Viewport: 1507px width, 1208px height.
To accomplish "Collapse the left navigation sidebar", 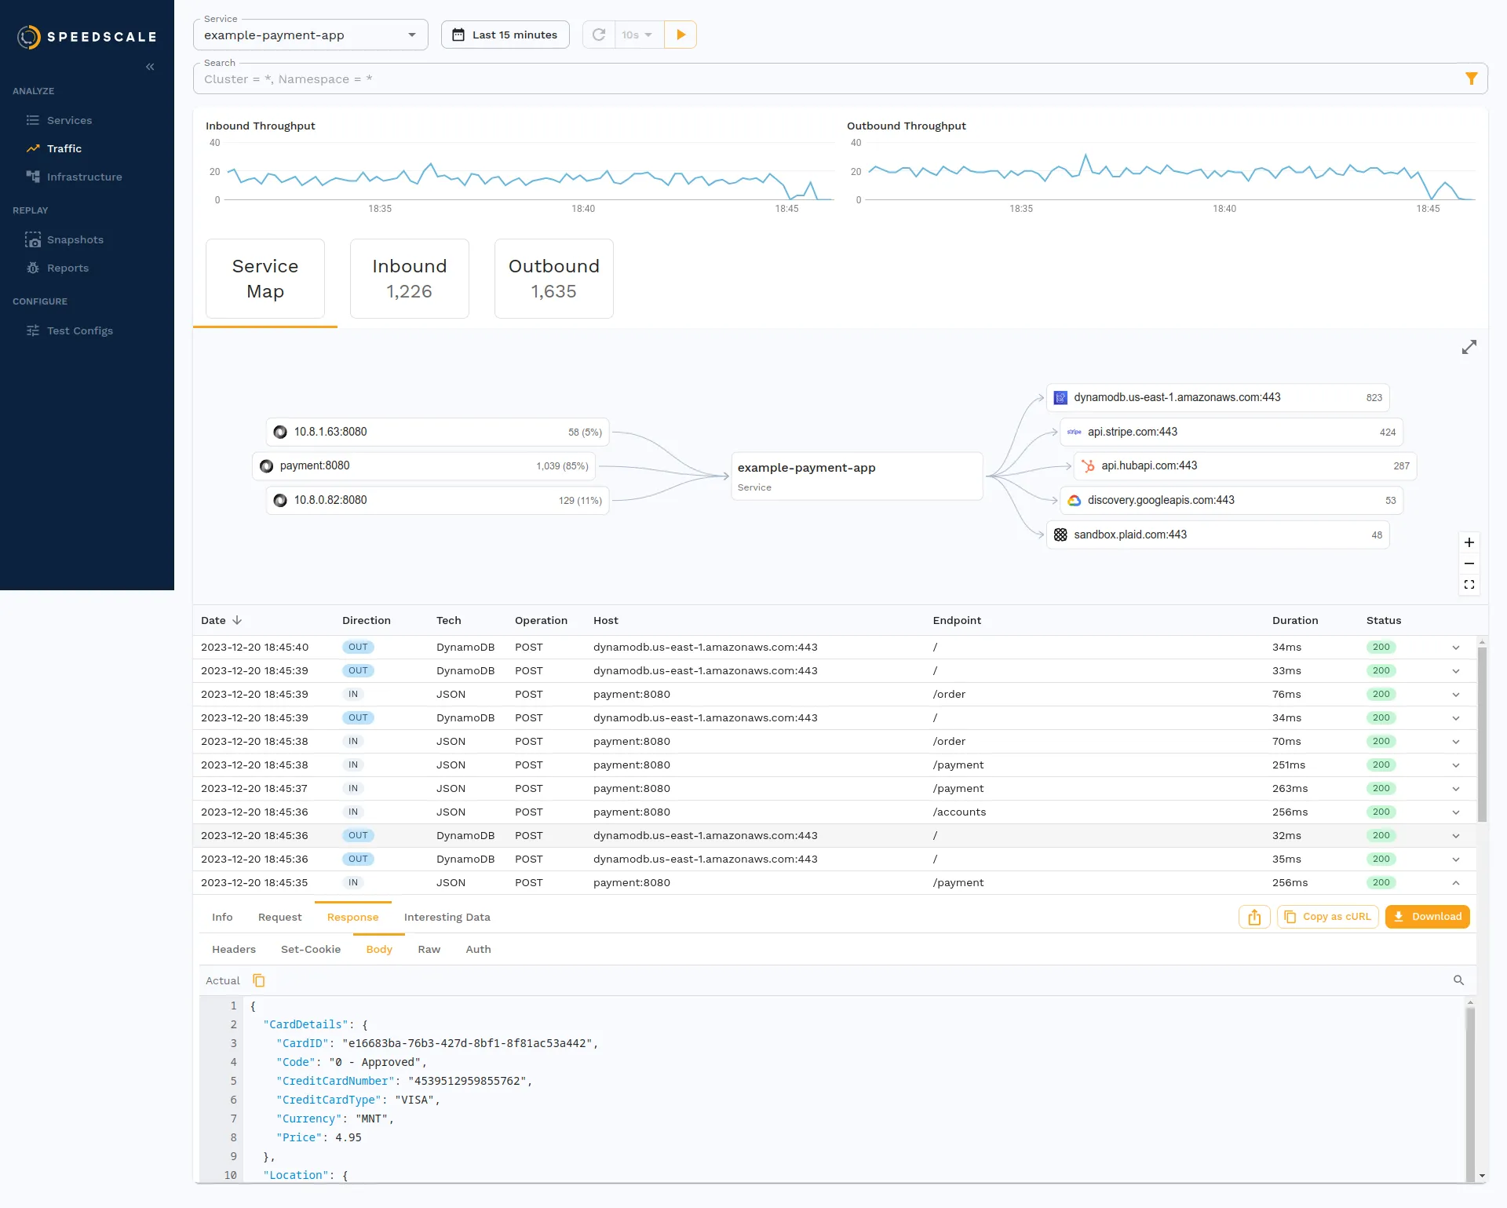I will pos(150,67).
